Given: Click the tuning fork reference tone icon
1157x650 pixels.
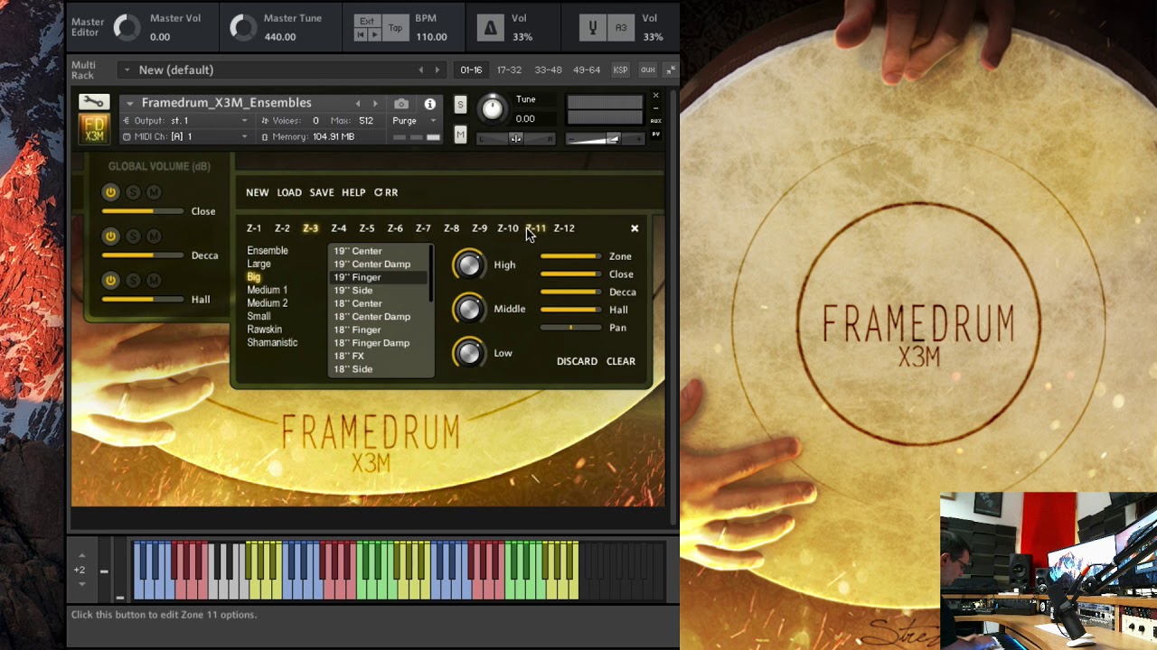Looking at the screenshot, I should pos(593,28).
